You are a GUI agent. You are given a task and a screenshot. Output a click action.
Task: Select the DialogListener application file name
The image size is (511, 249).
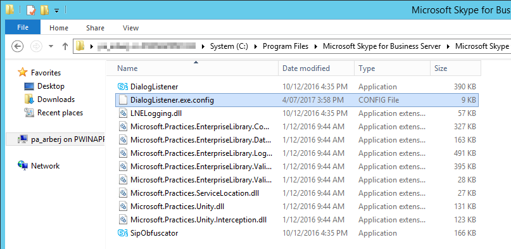click(x=154, y=87)
